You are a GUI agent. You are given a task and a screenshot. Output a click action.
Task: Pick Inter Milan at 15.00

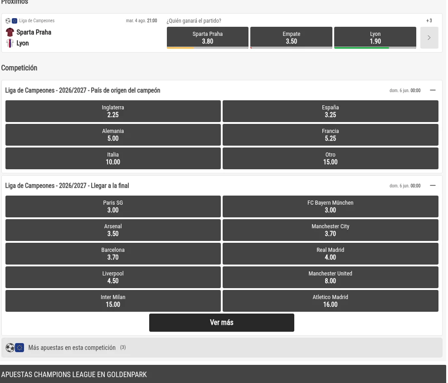[x=113, y=300]
